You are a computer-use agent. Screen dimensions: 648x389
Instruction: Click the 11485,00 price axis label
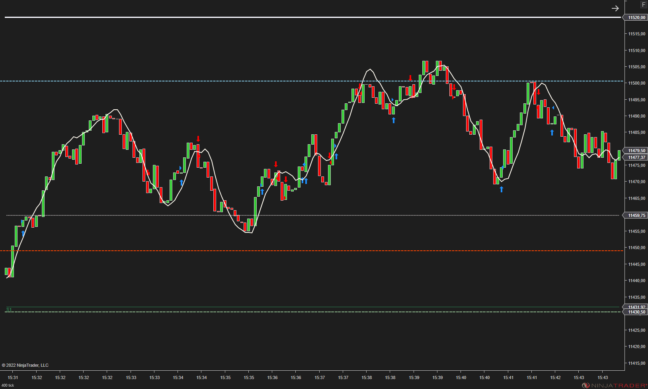pos(637,132)
